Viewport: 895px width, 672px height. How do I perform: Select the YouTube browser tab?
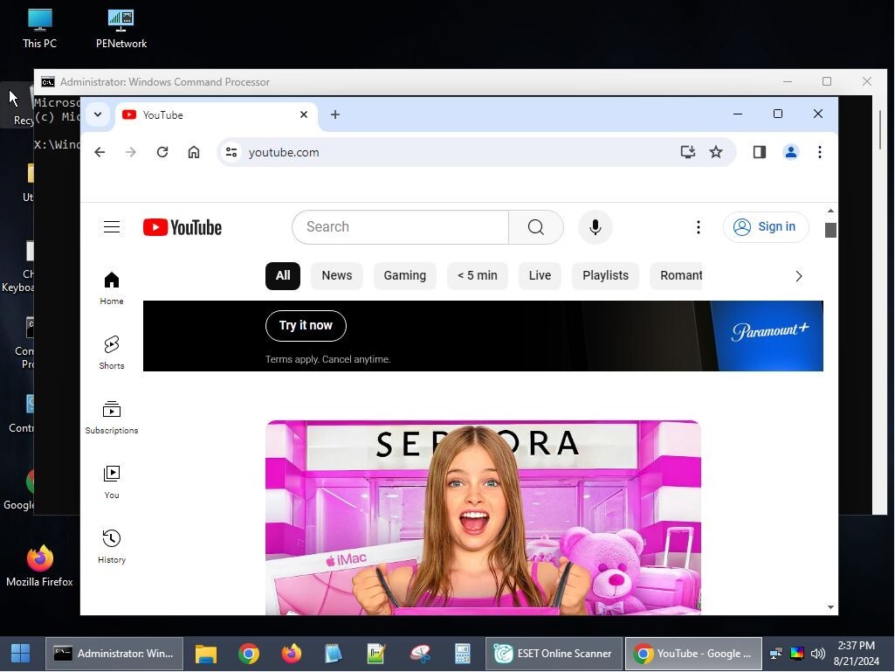210,114
